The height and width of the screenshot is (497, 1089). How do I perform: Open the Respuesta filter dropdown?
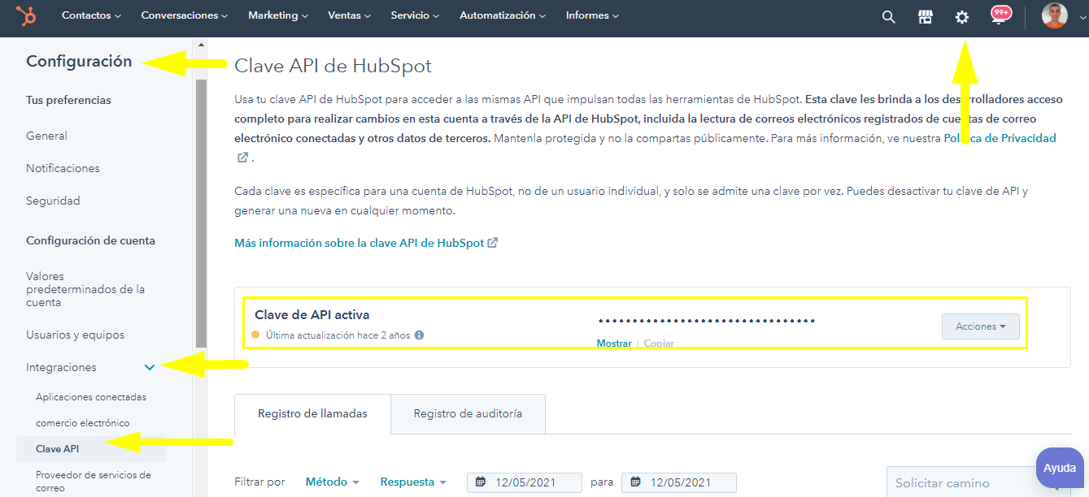(413, 482)
